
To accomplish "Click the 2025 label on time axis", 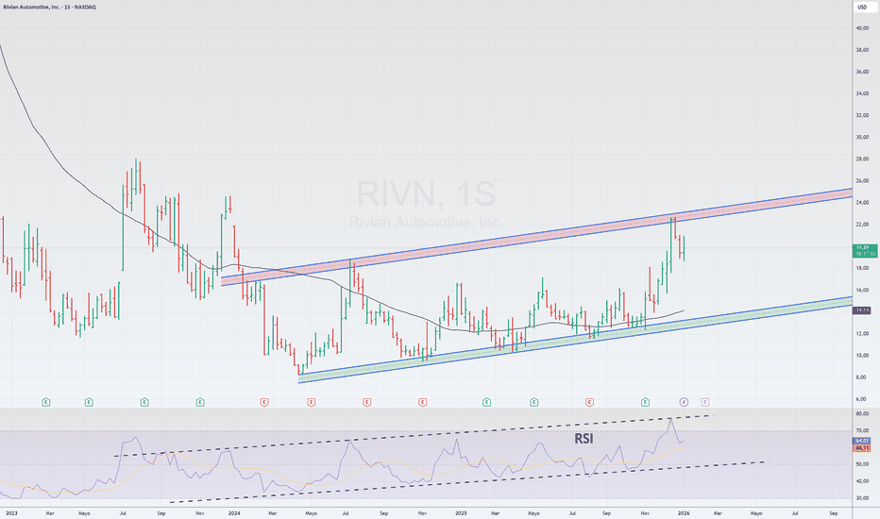I will [x=461, y=512].
